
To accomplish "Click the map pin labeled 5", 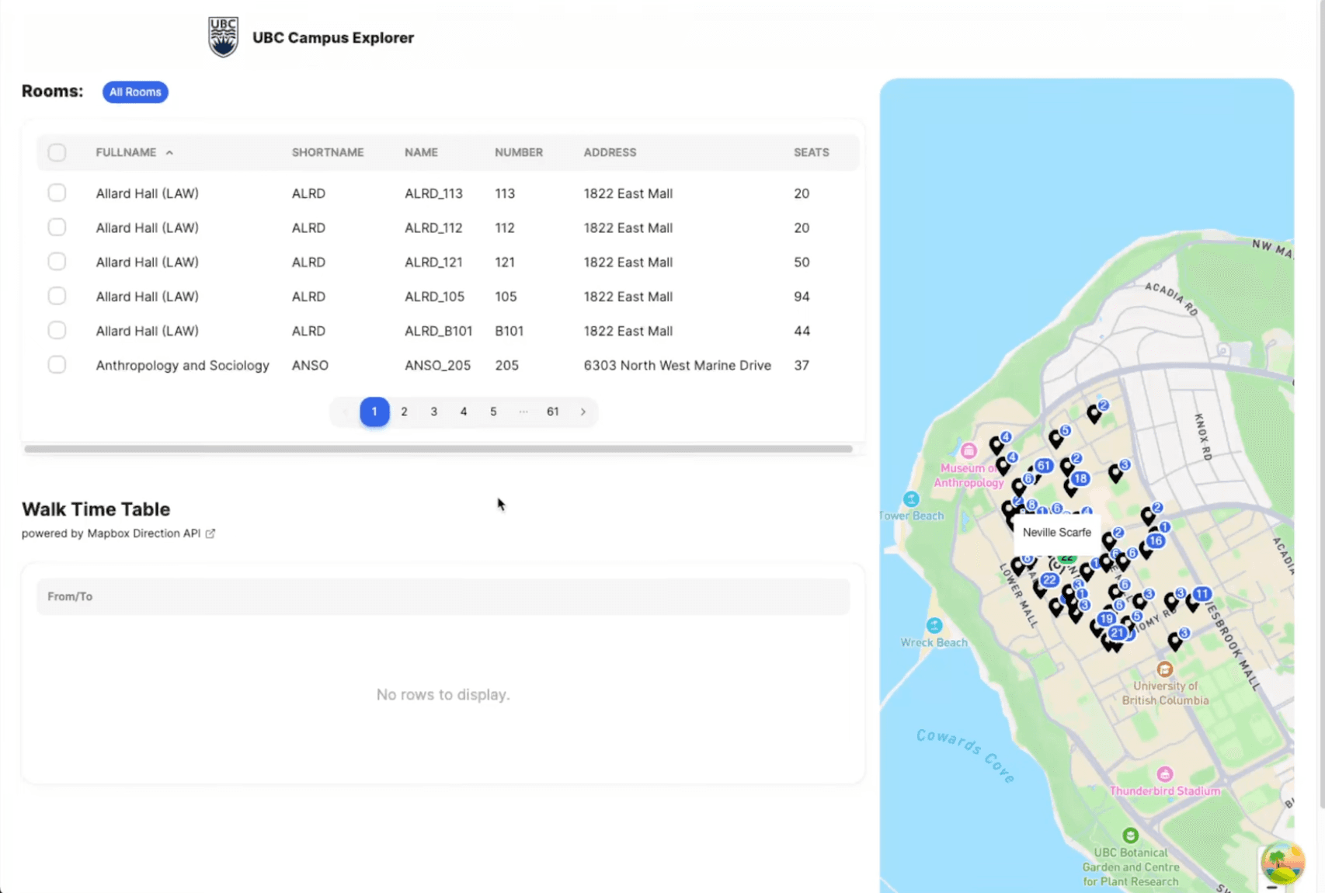I will pyautogui.click(x=1055, y=439).
